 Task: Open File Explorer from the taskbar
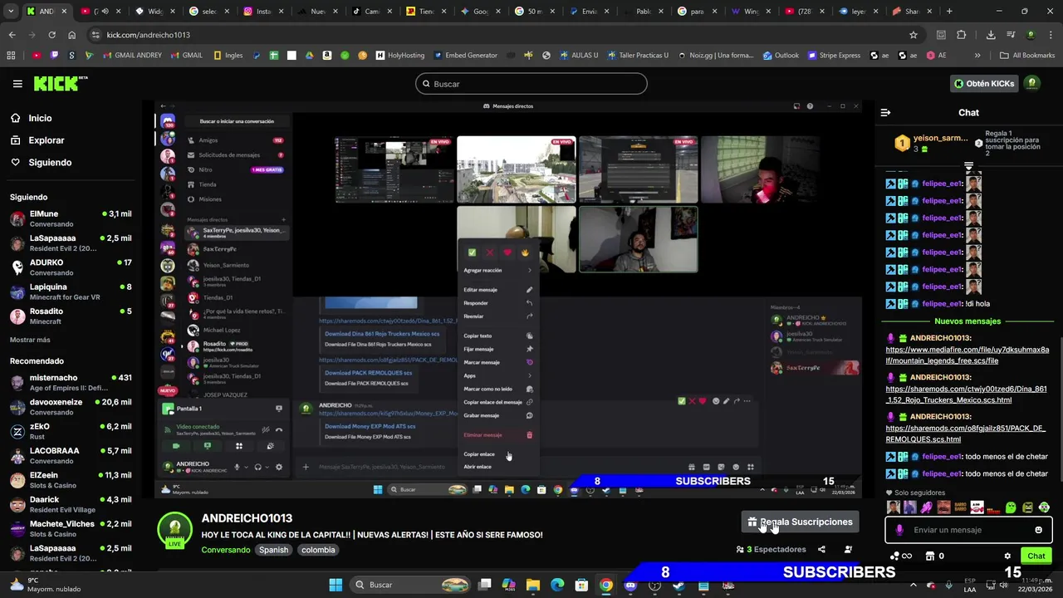click(533, 585)
